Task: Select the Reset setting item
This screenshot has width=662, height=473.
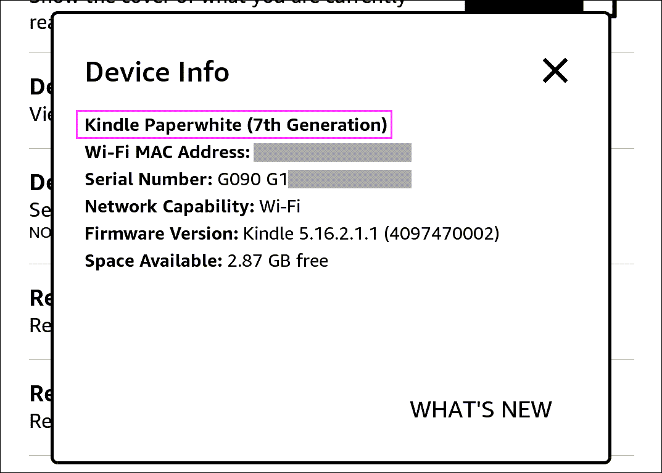Action: pos(37,393)
